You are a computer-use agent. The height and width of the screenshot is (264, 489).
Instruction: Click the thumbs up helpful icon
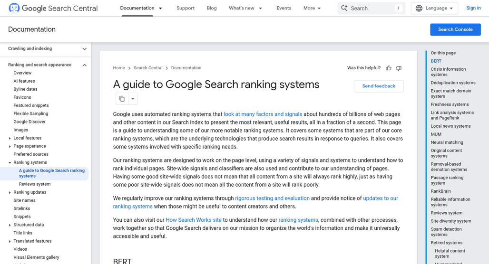coord(388,68)
